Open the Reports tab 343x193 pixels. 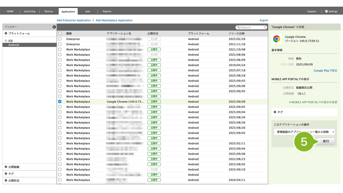click(107, 11)
